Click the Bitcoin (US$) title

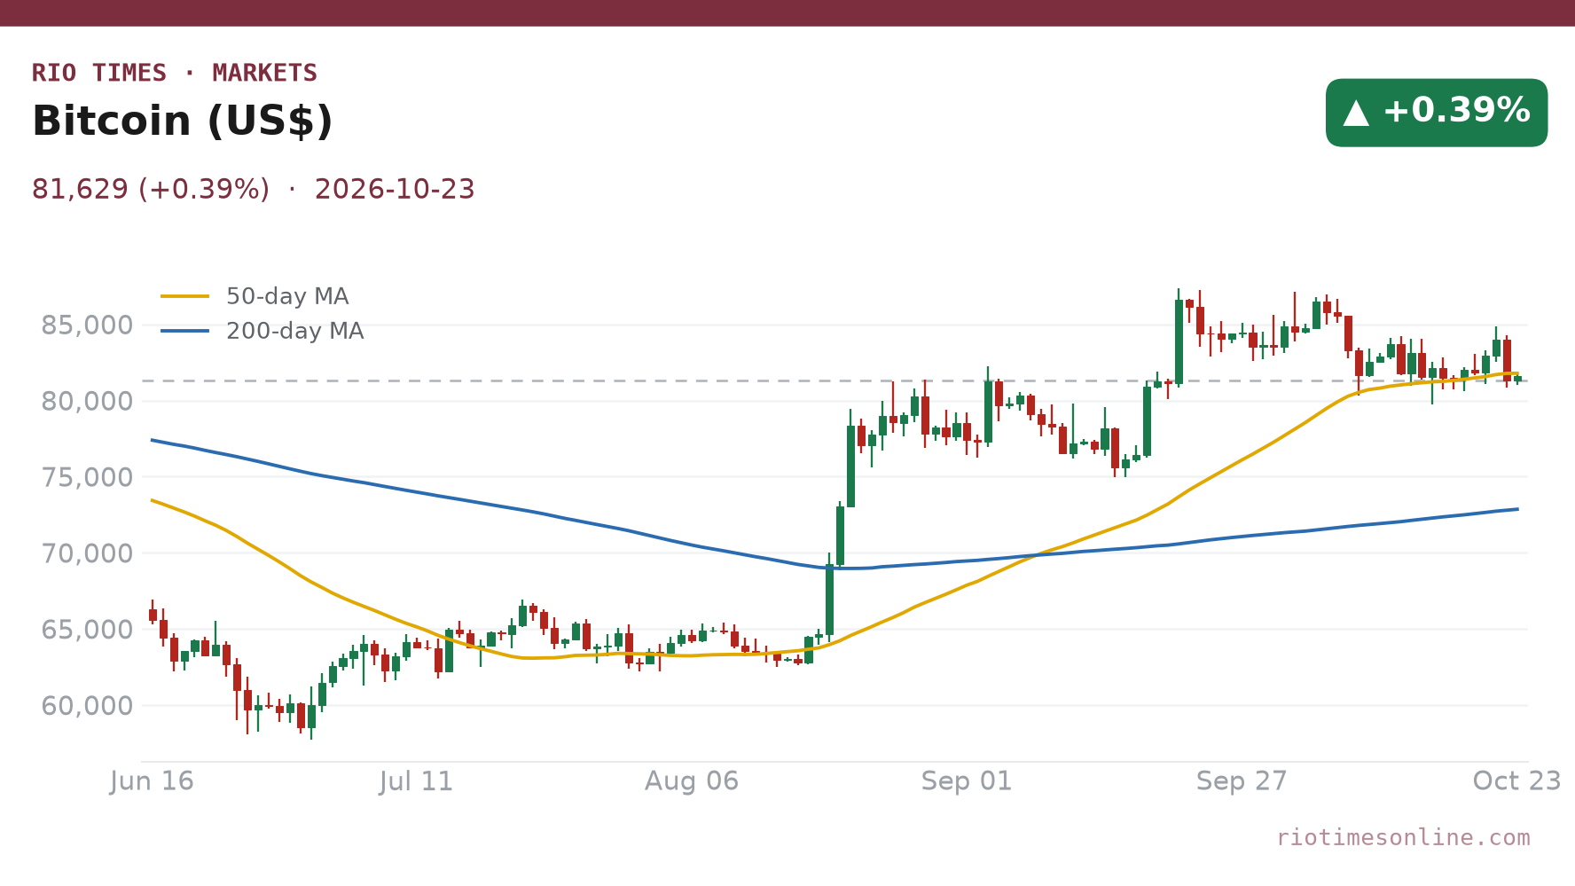click(182, 122)
